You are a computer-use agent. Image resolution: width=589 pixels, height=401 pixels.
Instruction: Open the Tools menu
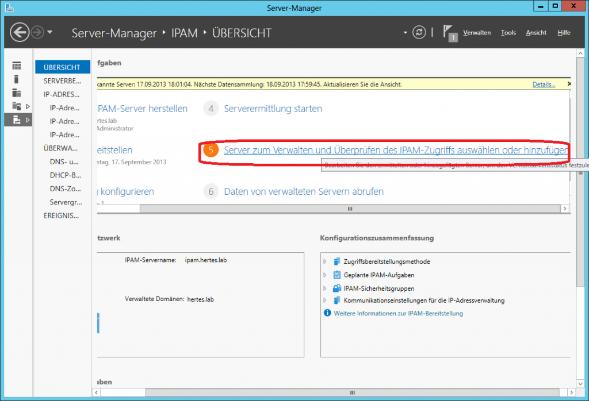(x=508, y=33)
